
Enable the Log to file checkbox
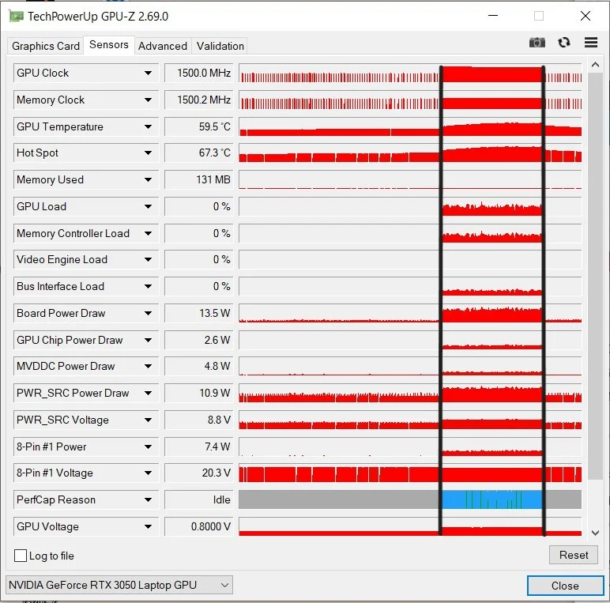pos(21,556)
